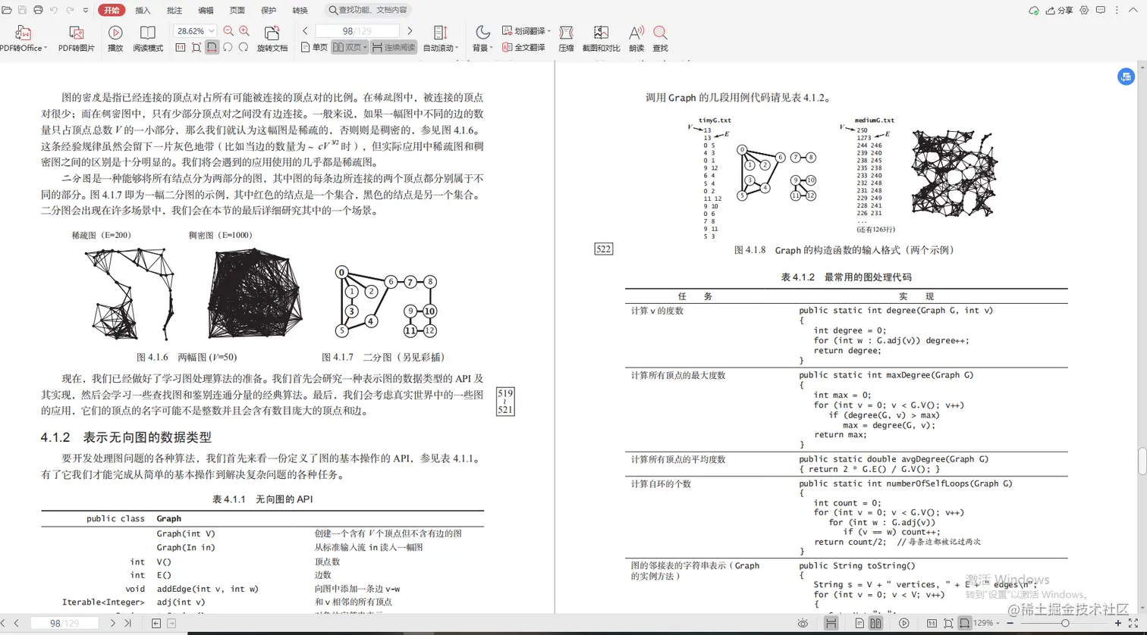This screenshot has height=635, width=1147.
Task: Go to previous page in ribbon
Action: coord(305,31)
